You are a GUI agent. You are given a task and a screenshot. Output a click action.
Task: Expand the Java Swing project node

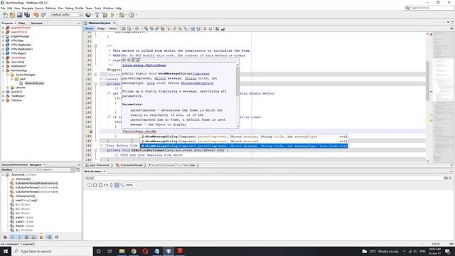coord(3,62)
